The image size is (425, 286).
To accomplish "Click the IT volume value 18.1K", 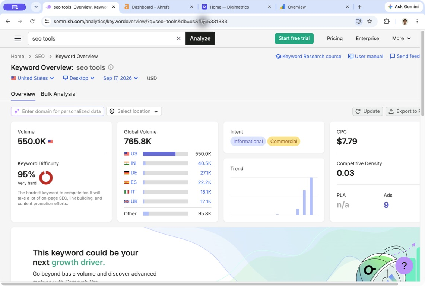I will [x=206, y=192].
